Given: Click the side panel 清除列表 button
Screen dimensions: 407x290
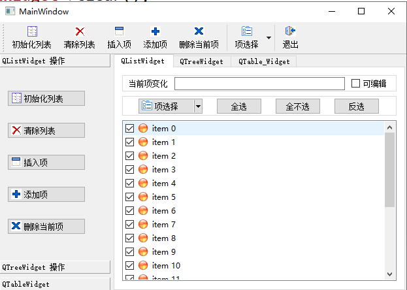Looking at the screenshot, I should click(46, 131).
